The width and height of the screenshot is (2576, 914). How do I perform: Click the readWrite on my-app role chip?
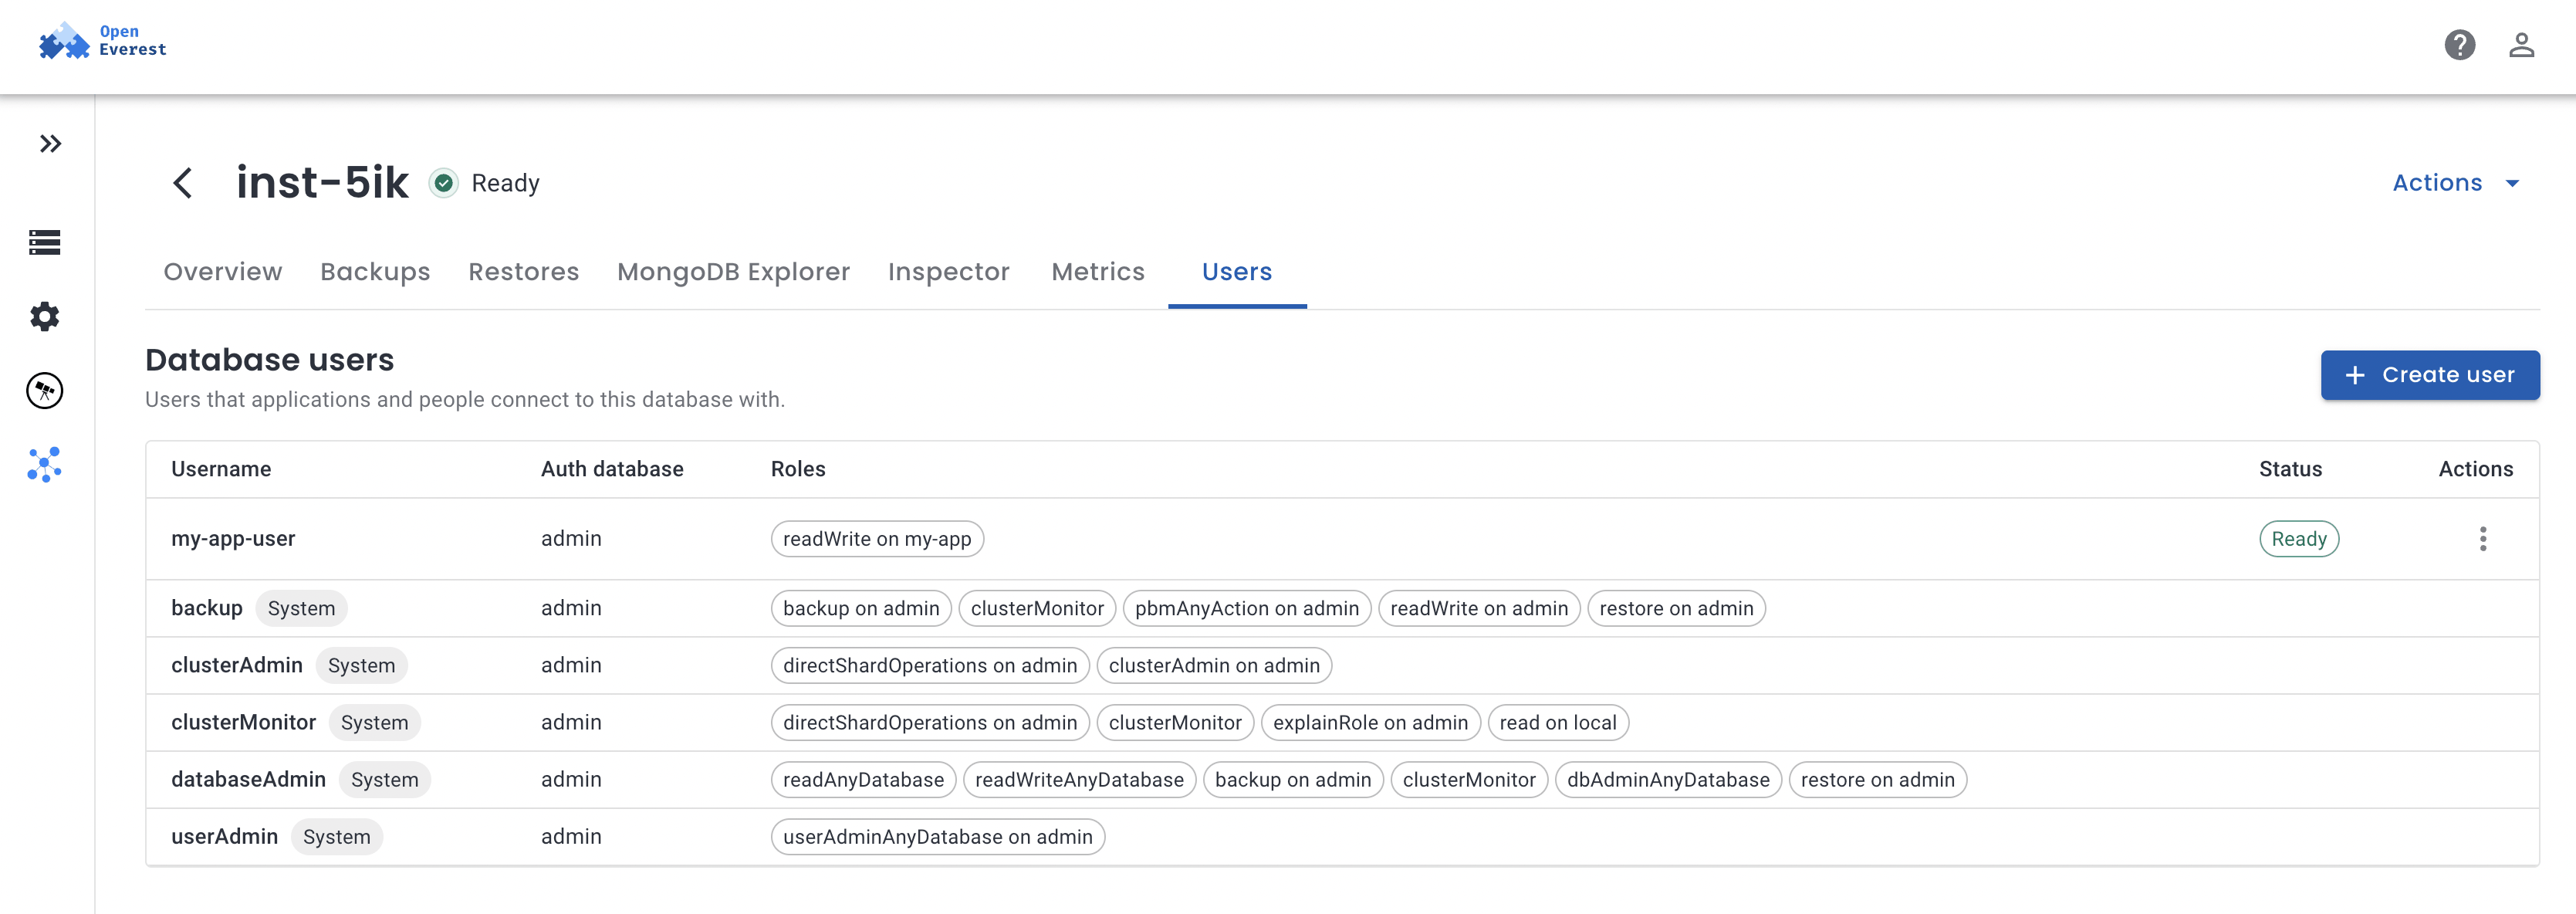pyautogui.click(x=877, y=539)
